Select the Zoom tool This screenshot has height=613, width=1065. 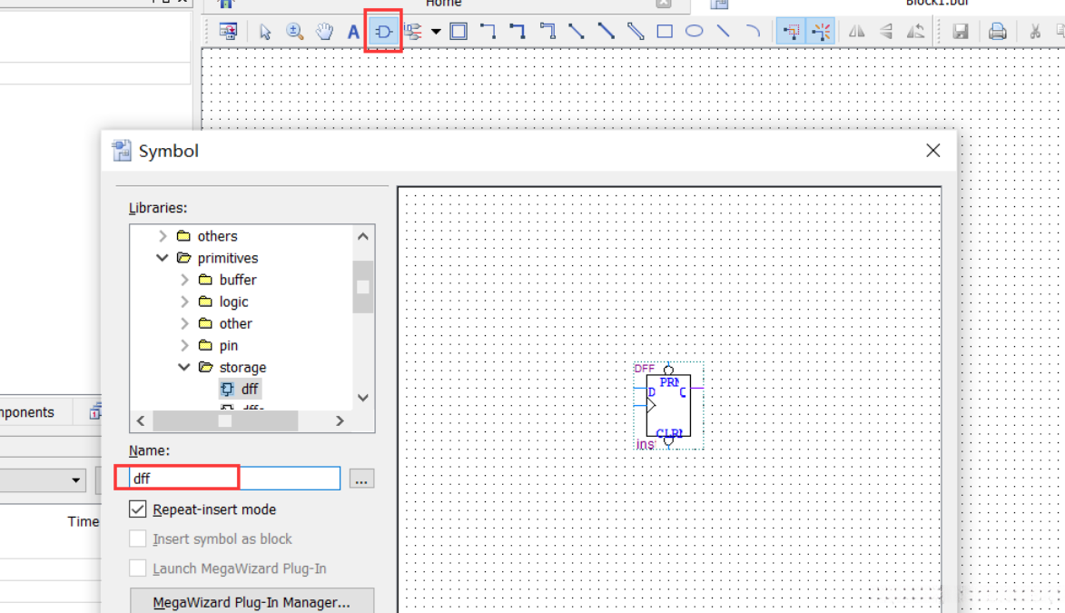pos(295,31)
